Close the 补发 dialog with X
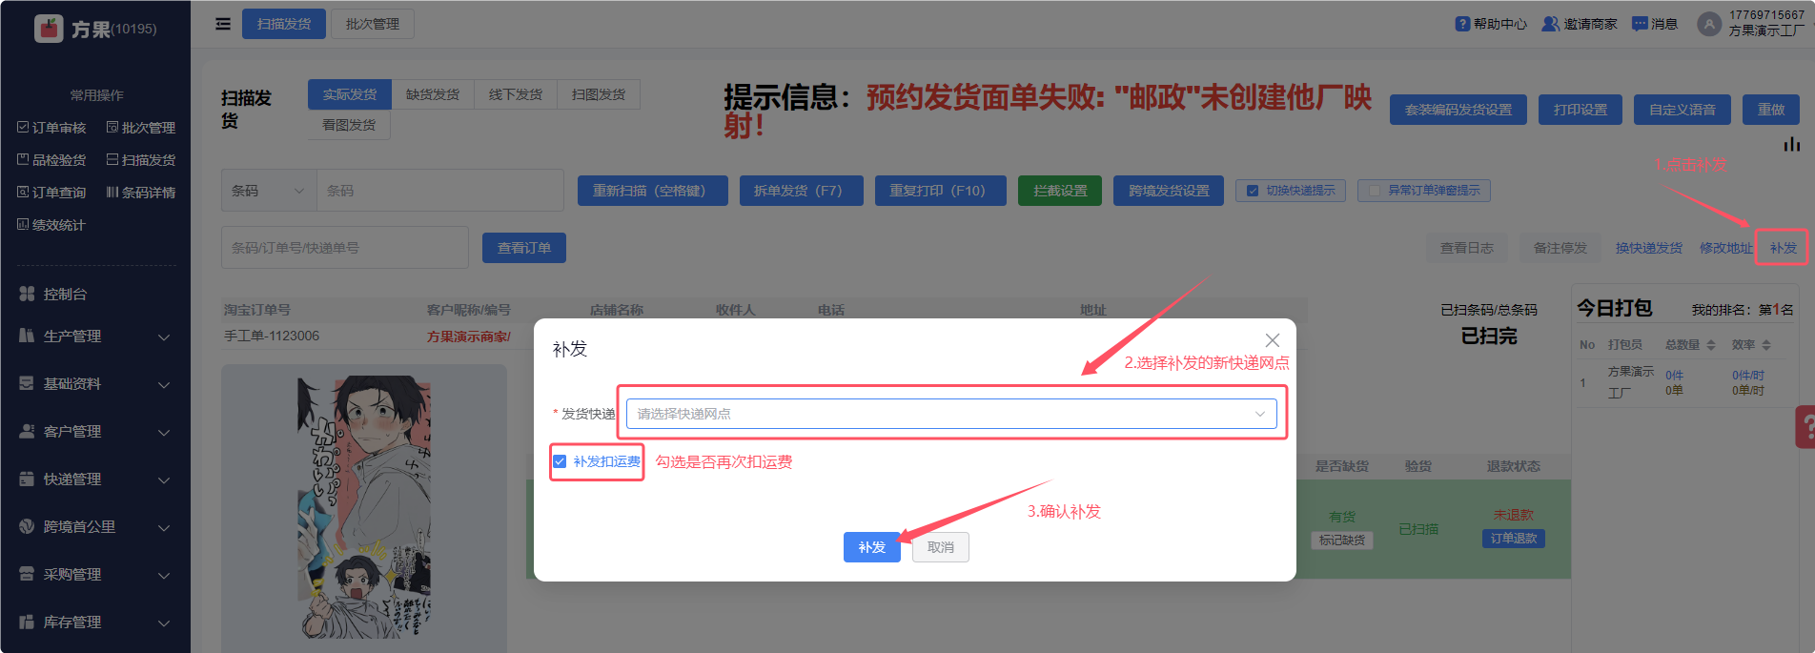Image resolution: width=1815 pixels, height=653 pixels. coord(1273,340)
